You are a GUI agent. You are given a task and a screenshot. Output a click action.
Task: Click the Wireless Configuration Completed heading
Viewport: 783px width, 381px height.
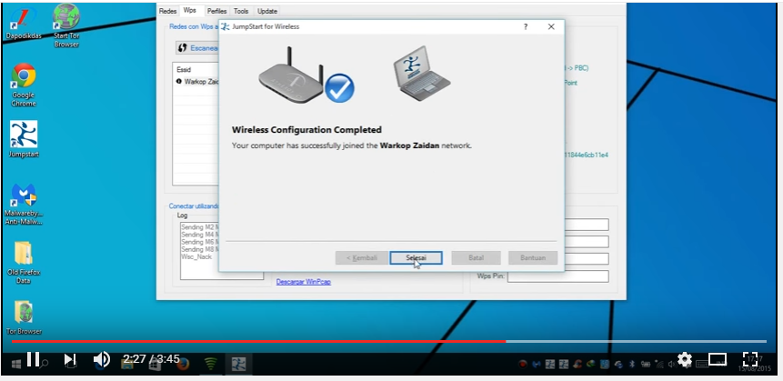pyautogui.click(x=306, y=130)
